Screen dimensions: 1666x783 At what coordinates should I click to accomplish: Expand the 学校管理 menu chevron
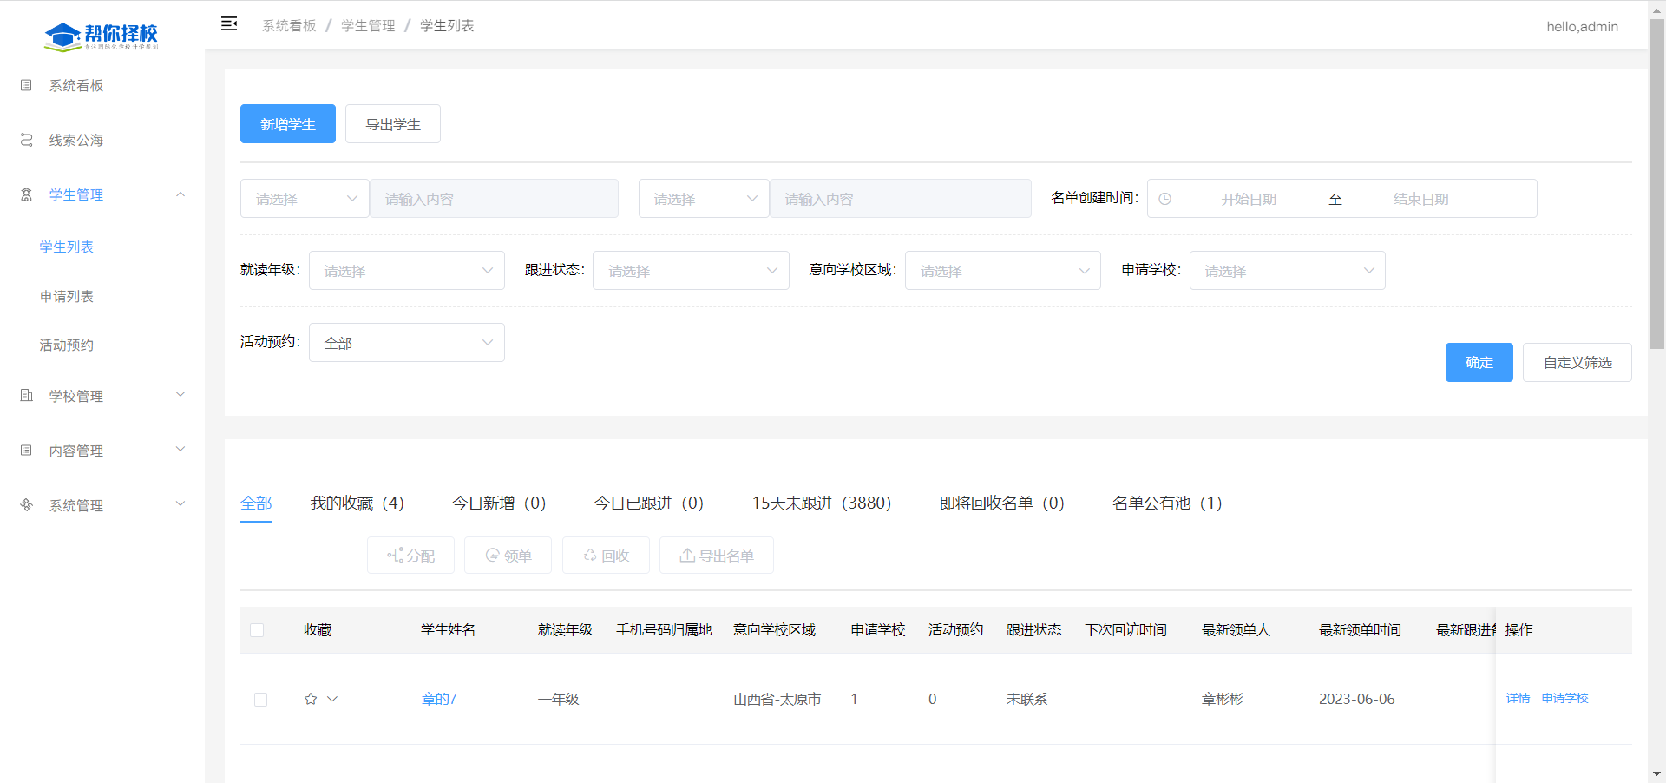(180, 395)
